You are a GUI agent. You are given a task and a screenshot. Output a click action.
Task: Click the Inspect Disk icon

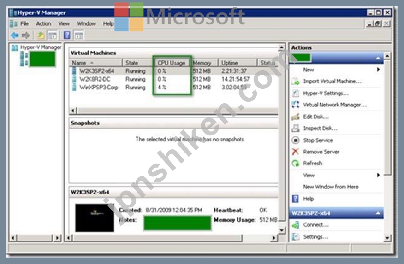(x=296, y=128)
